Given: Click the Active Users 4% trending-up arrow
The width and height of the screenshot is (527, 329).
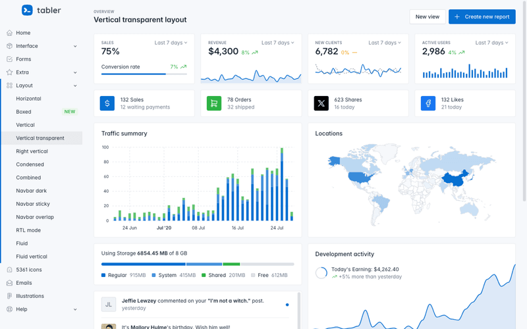Looking at the screenshot, I should 462,53.
